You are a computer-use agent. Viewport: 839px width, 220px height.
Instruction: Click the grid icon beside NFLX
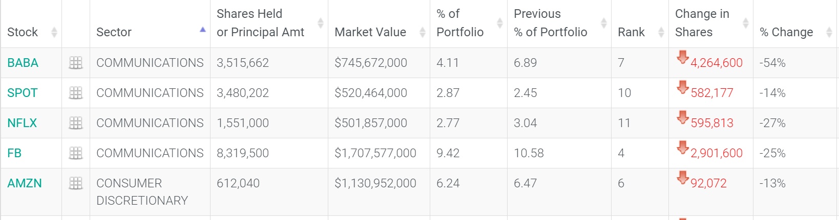click(76, 123)
